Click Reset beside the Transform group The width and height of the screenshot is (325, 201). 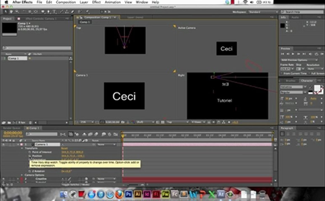coord(64,148)
